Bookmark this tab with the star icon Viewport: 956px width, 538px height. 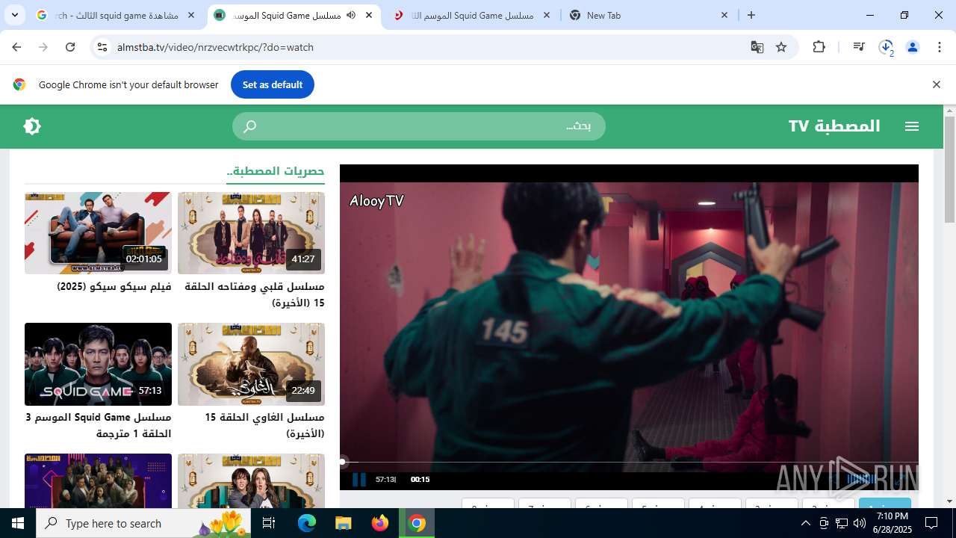tap(781, 47)
